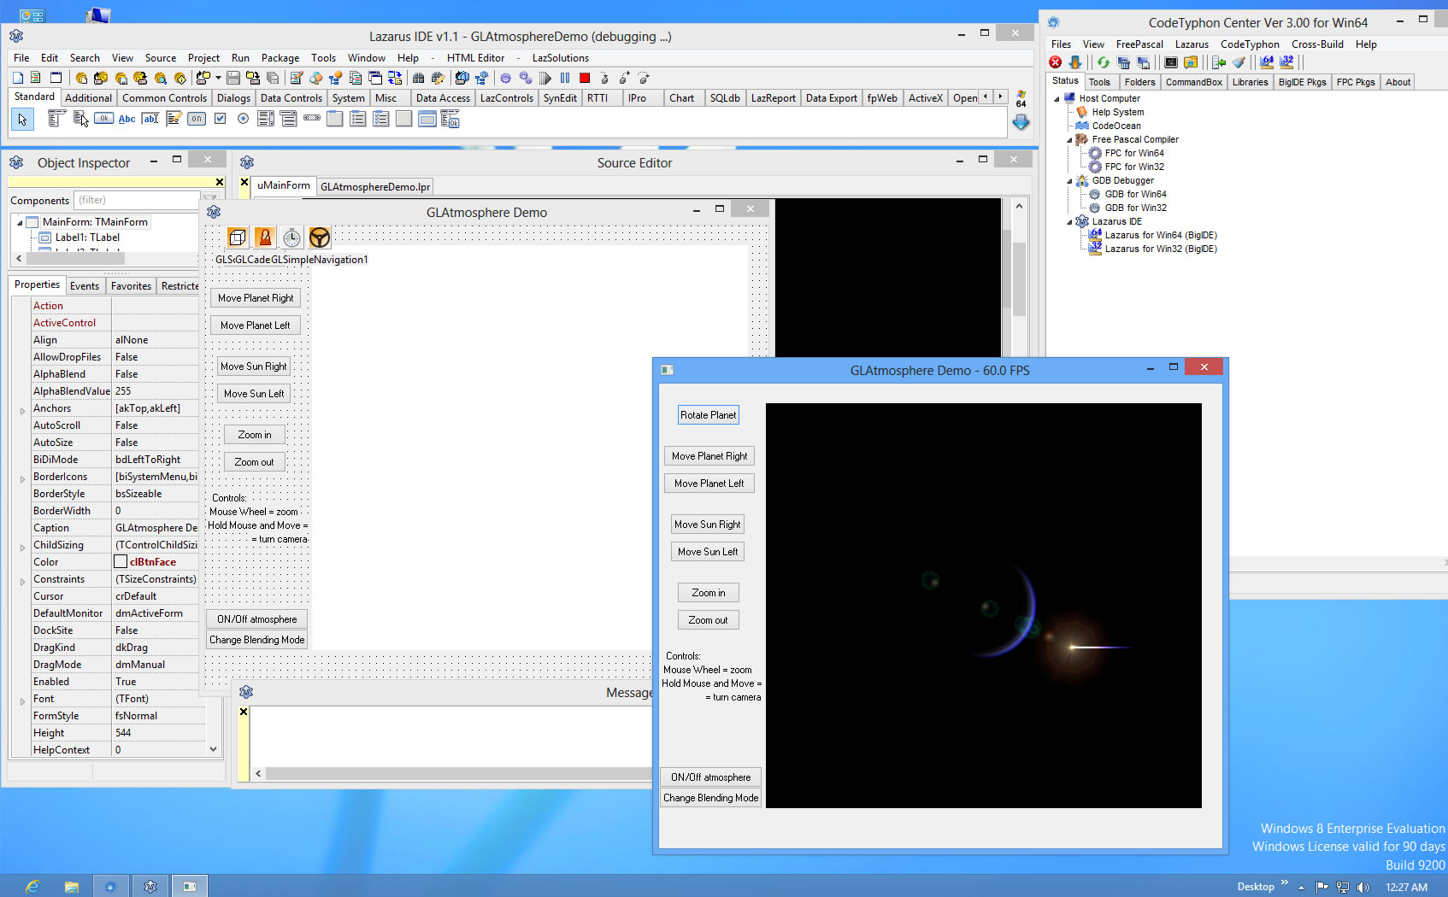The width and height of the screenshot is (1448, 897).
Task: Select the TListBox component icon in the palette
Action: 266,119
